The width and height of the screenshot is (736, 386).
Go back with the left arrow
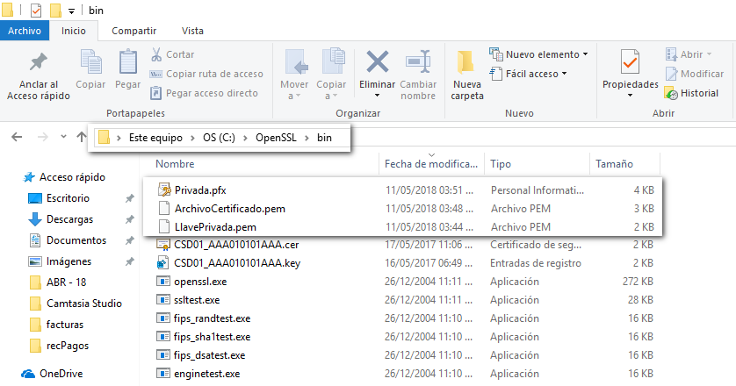click(x=17, y=137)
